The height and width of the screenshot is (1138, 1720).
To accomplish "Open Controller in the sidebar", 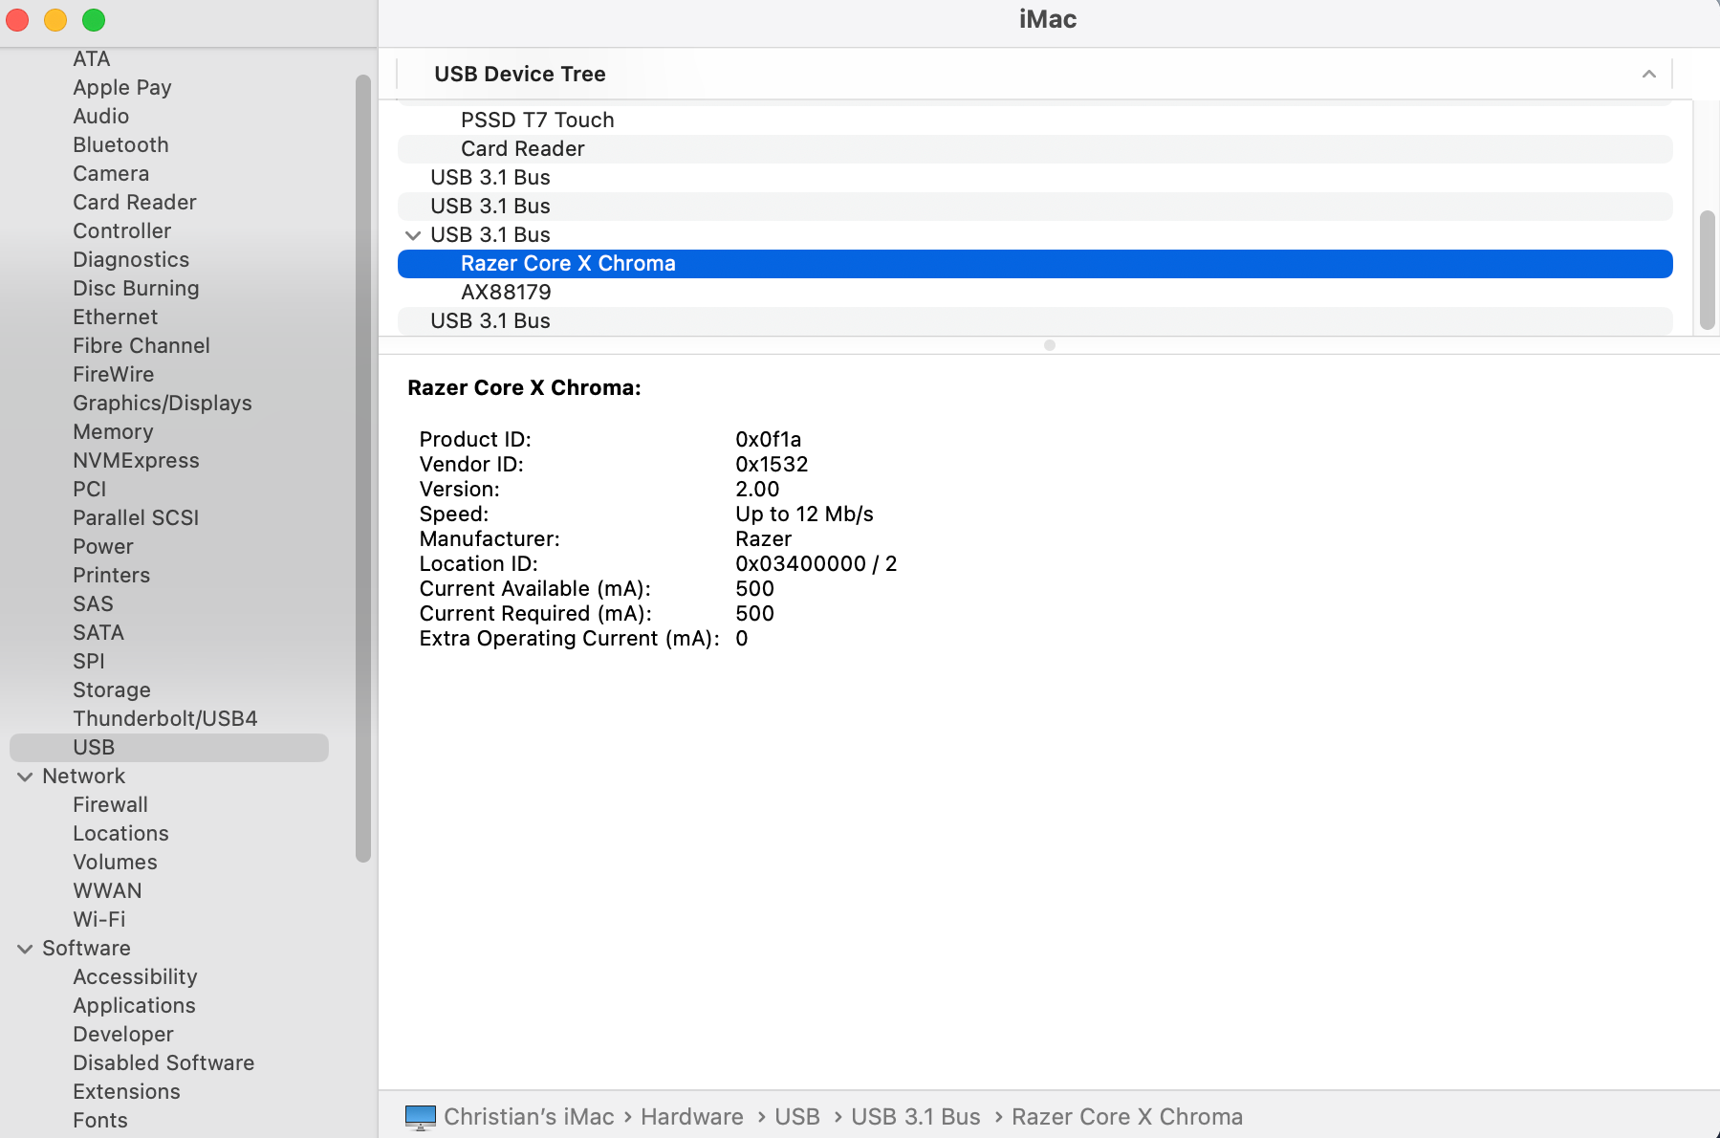I will coord(122,231).
